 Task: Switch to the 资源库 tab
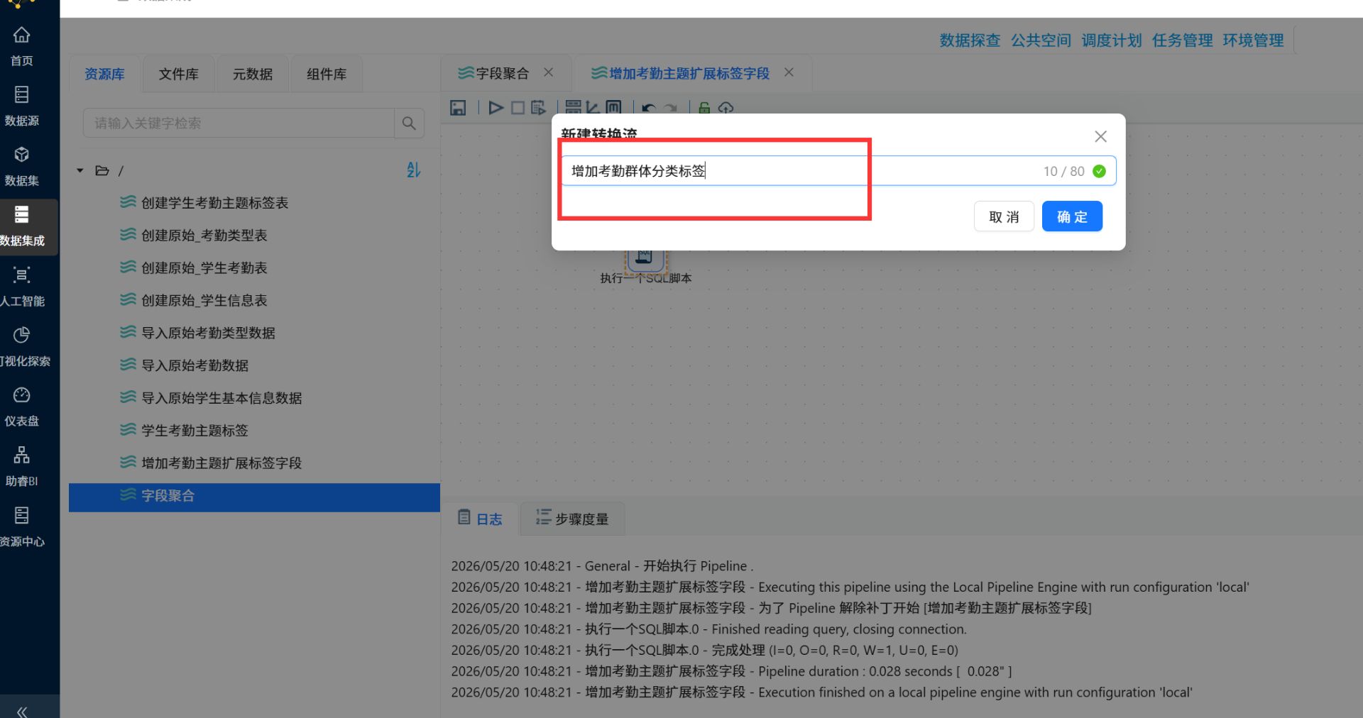105,74
